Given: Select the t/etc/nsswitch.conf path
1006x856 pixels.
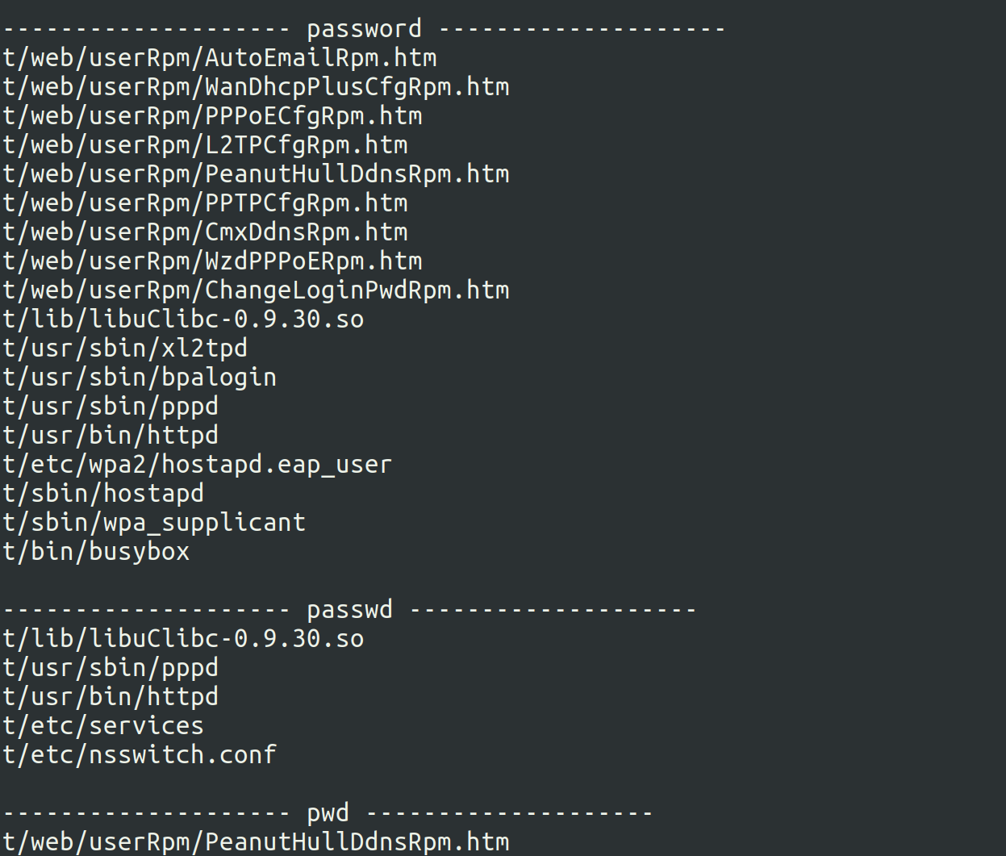Looking at the screenshot, I should (140, 755).
